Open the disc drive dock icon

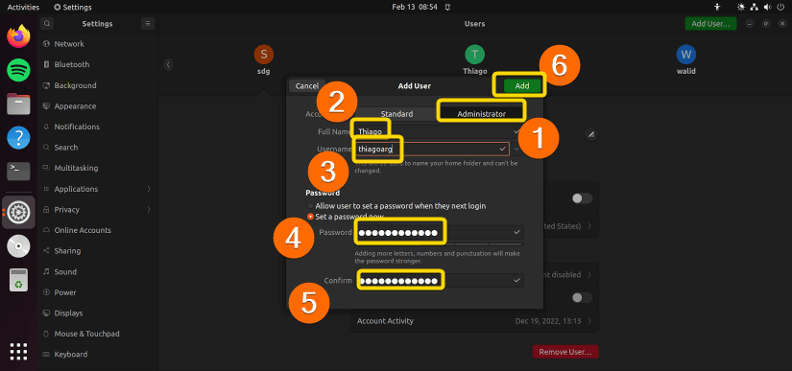coord(18,246)
